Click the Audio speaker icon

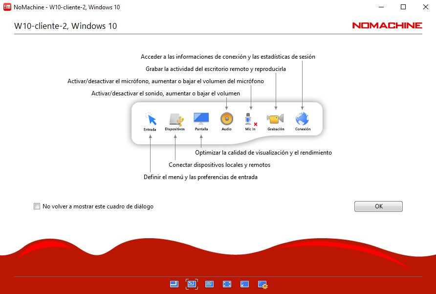point(226,119)
